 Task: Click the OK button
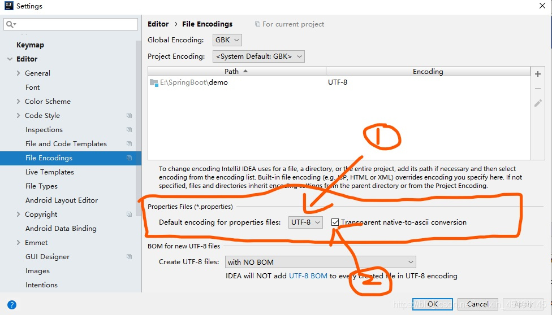[x=432, y=304]
